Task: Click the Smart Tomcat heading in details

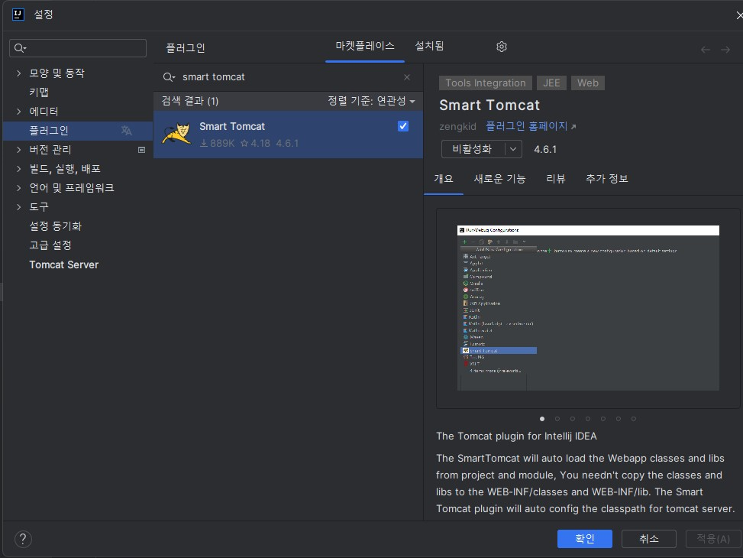Action: [x=489, y=105]
